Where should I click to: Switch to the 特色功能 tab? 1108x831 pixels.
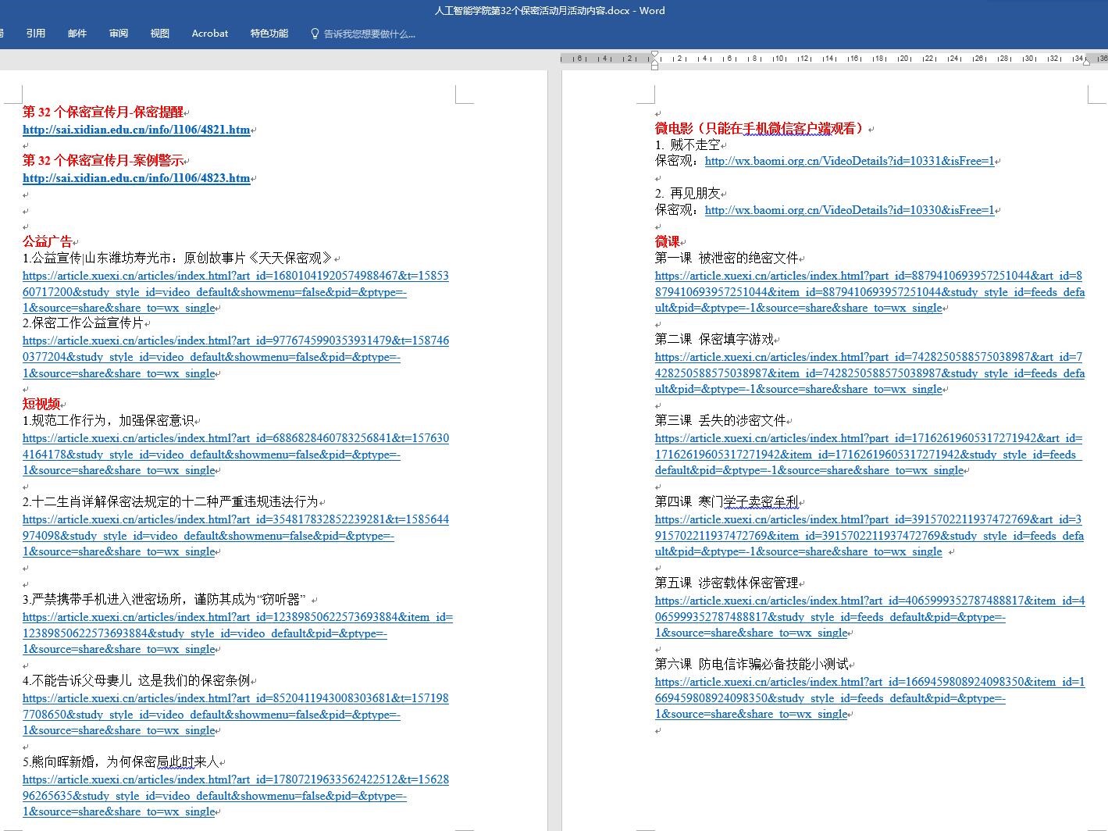269,34
